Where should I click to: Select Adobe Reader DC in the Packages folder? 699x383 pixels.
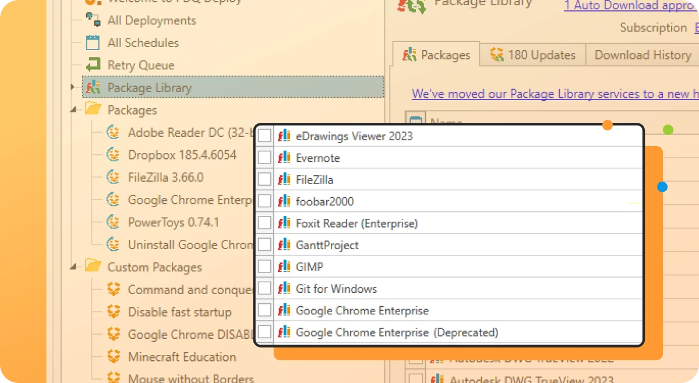click(190, 132)
